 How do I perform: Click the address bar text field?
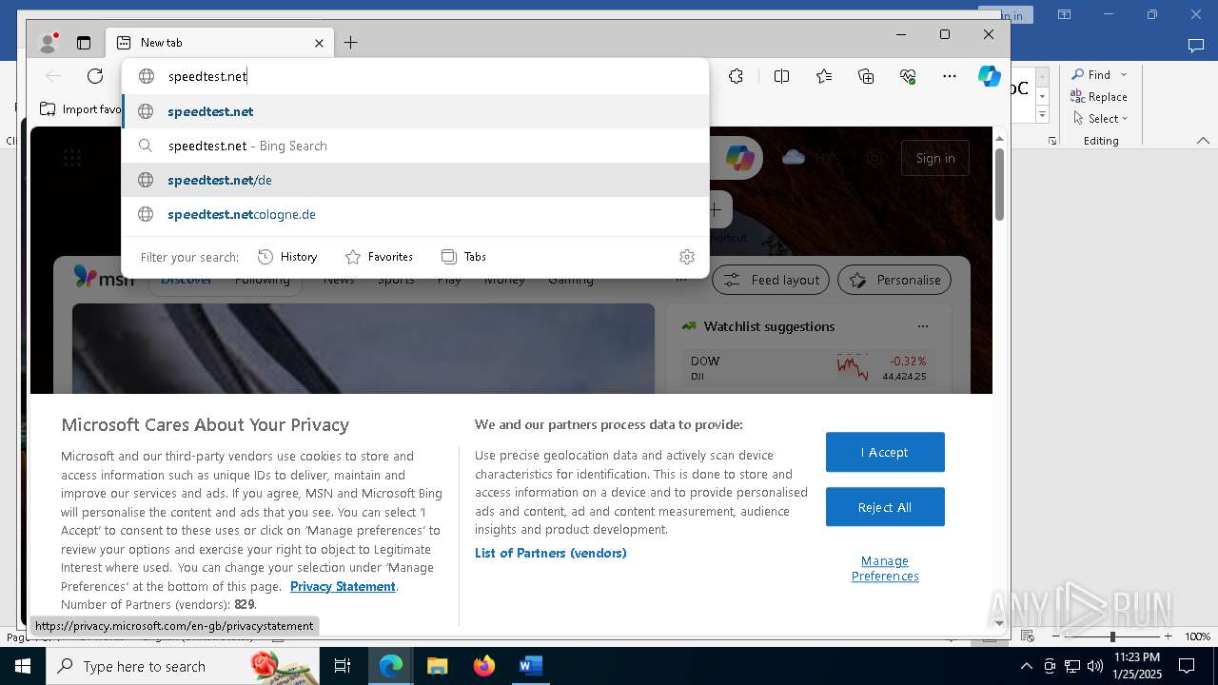pyautogui.click(x=416, y=76)
